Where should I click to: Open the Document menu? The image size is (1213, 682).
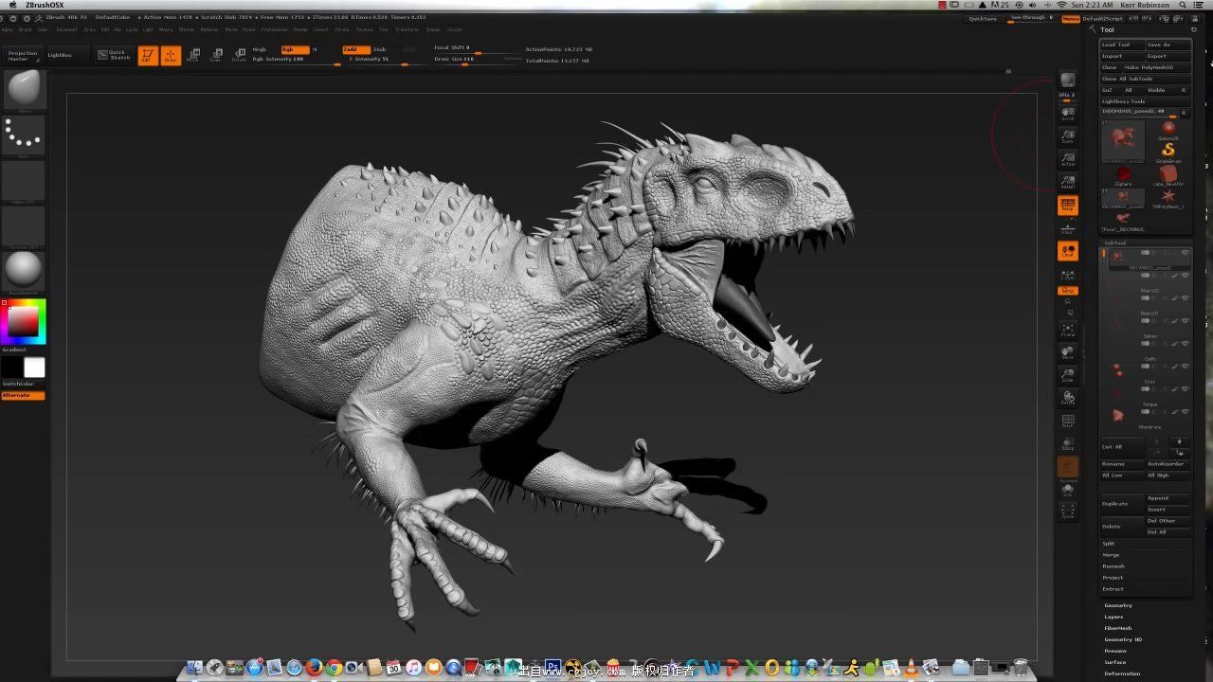click(66, 29)
